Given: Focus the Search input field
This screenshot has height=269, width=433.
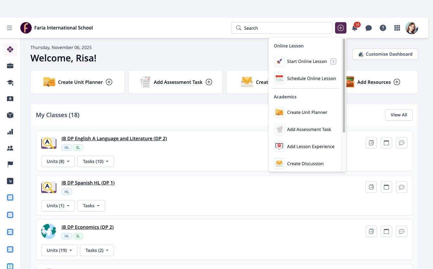Looking at the screenshot, I should [x=282, y=28].
